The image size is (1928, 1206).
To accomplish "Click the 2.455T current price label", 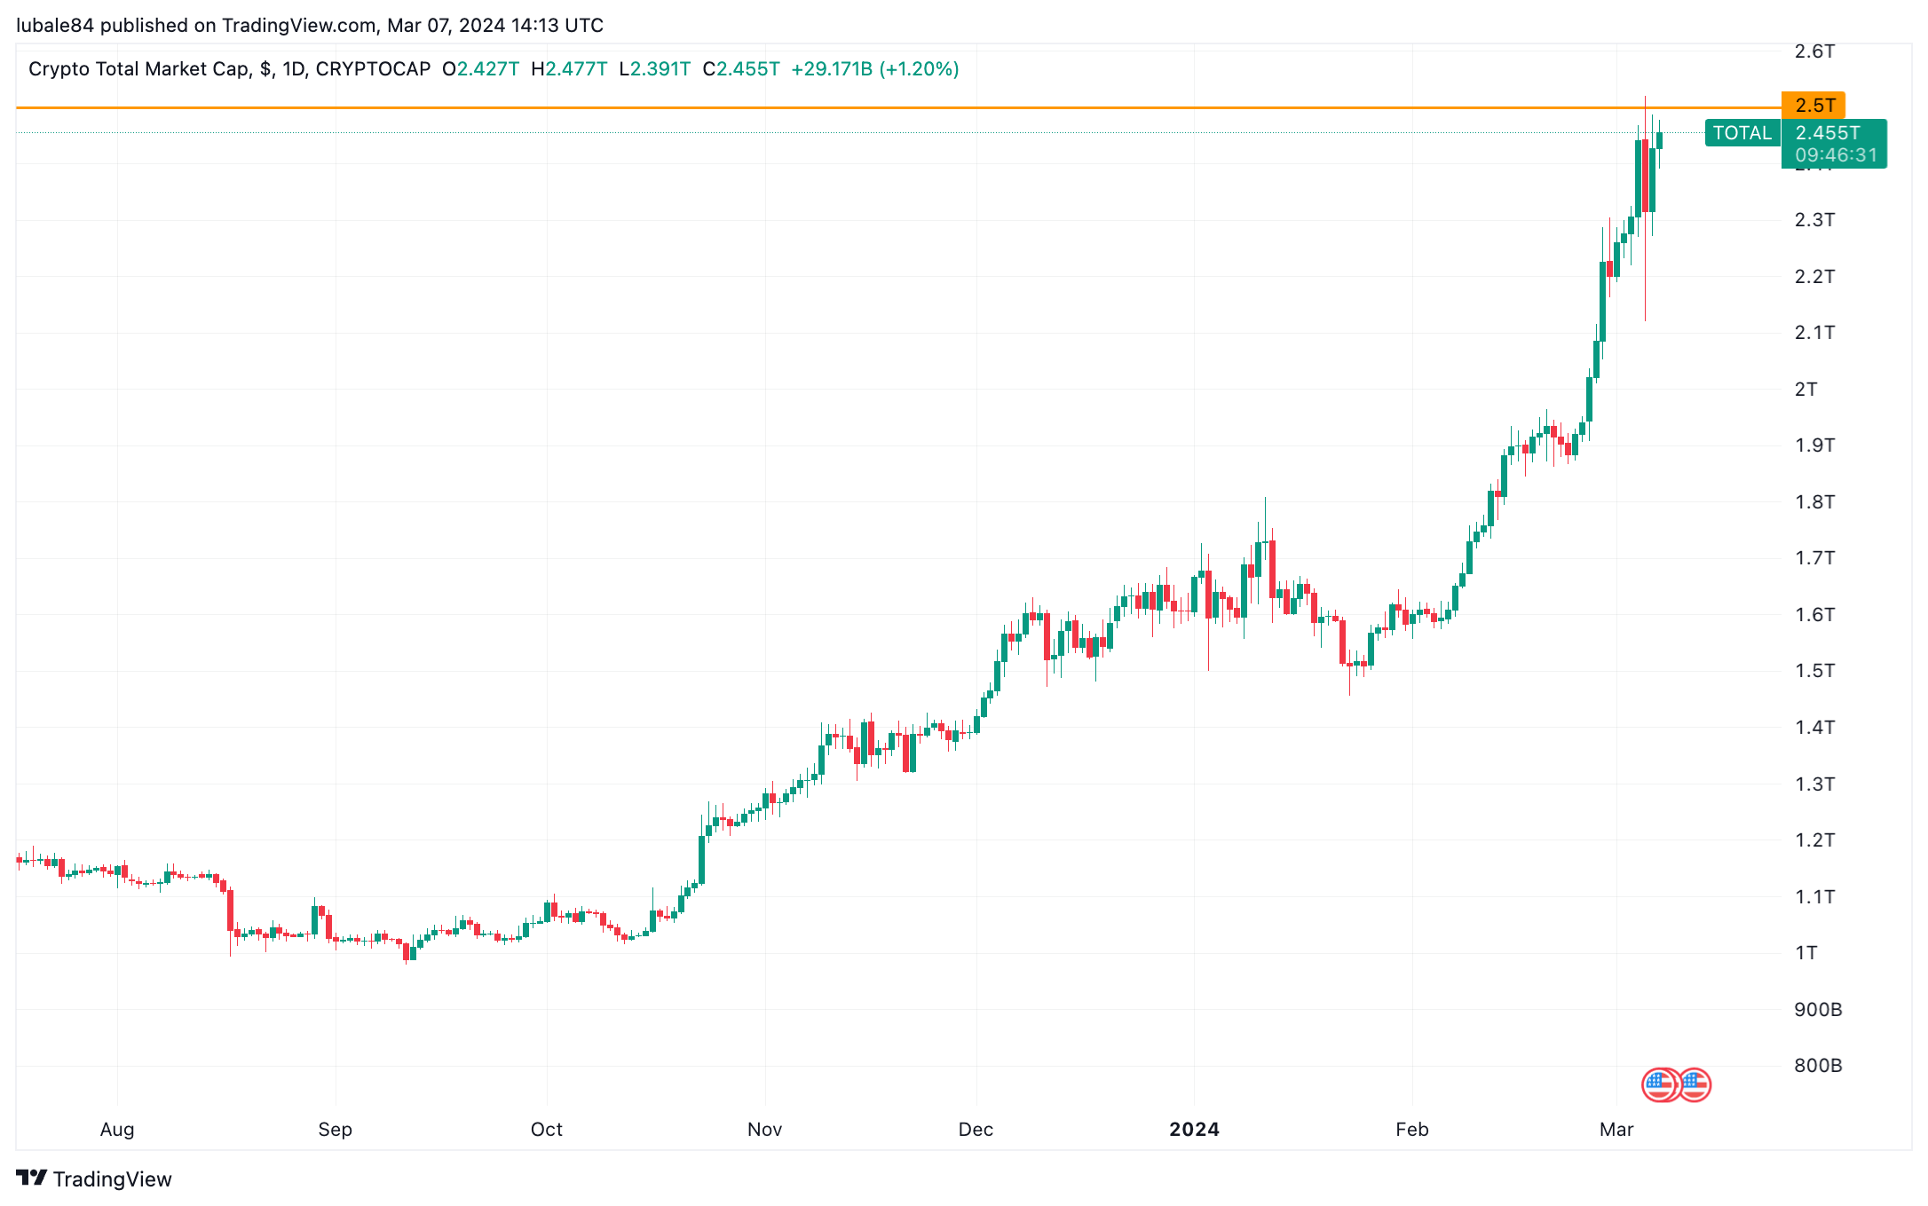I will 1828,132.
